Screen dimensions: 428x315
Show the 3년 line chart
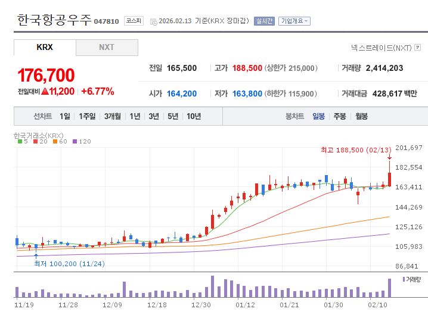pos(154,117)
